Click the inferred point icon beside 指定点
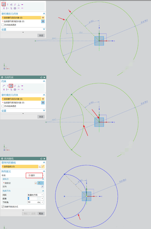The width and height of the screenshot is (151, 229). [x=39, y=183]
